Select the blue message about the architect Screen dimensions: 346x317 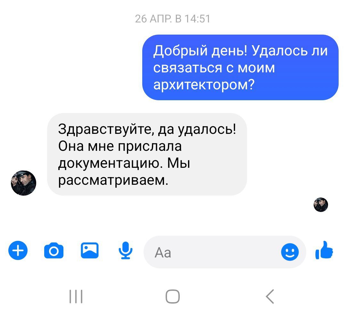240,68
